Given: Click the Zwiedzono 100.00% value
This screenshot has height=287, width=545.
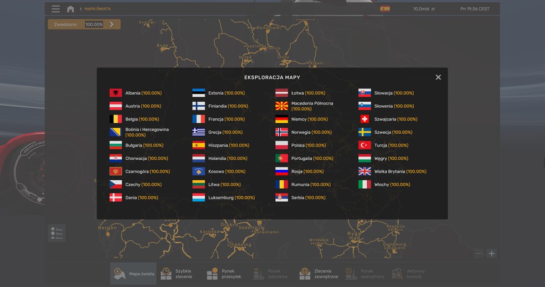Looking at the screenshot, I should 94,24.
